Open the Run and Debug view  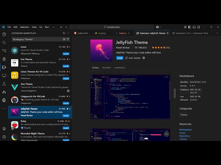click(x=4, y=59)
